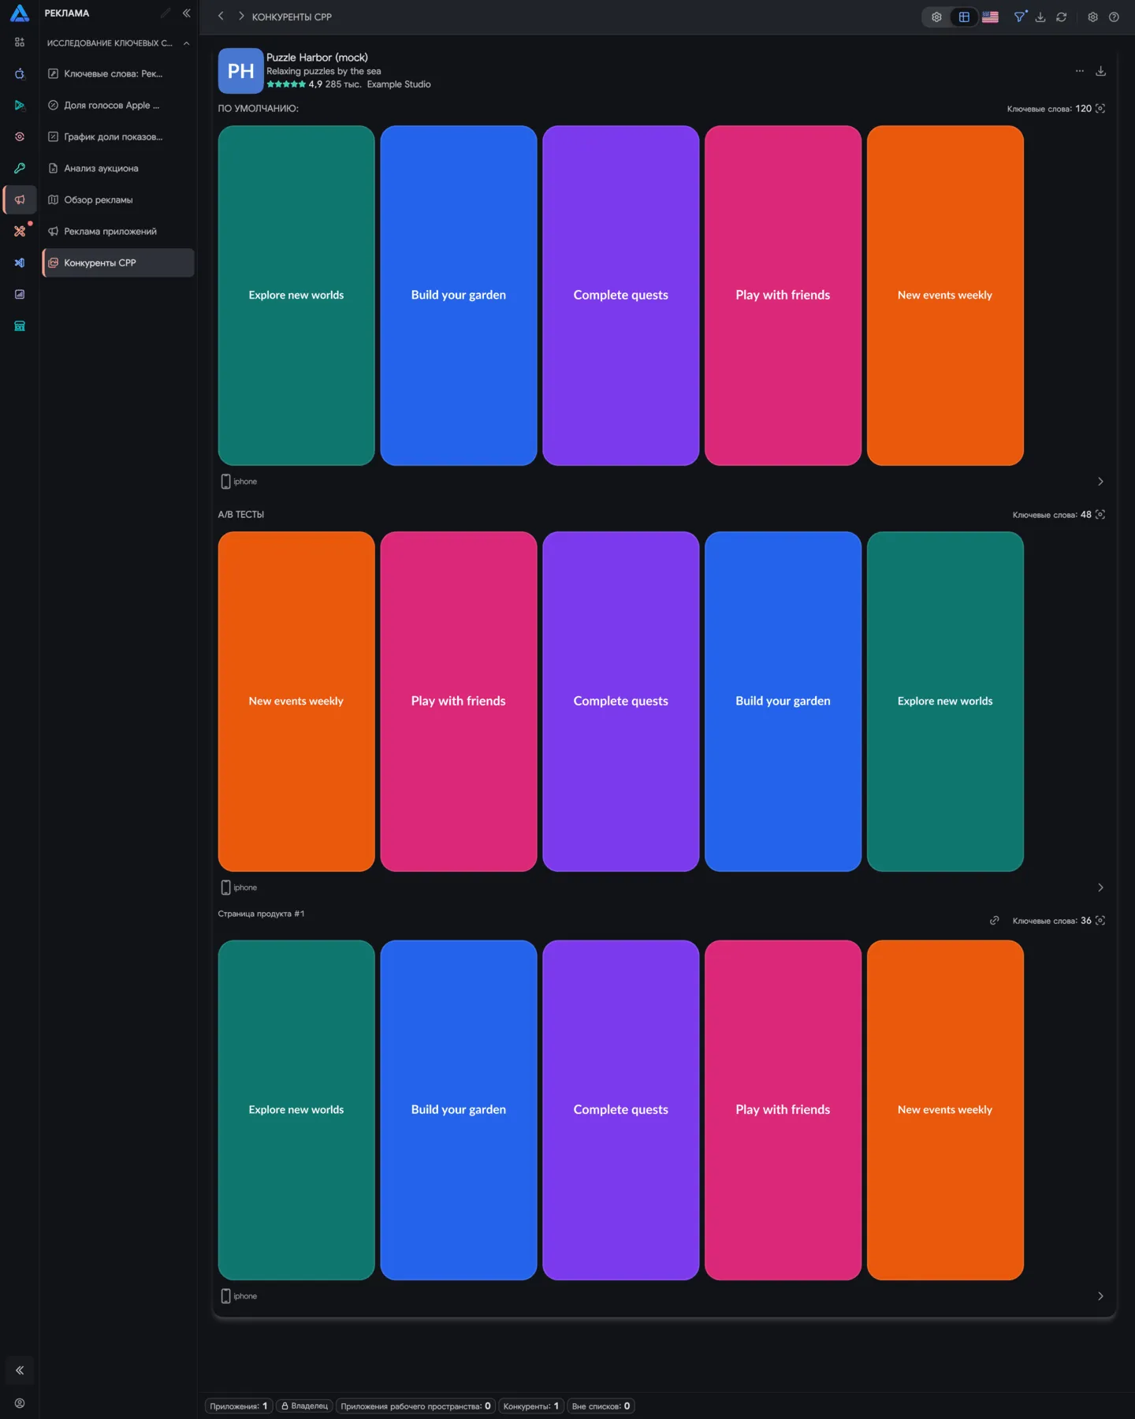Viewport: 1135px width, 1419px height.
Task: Open the three-dots menu for Puzzle Harbor
Action: pos(1080,71)
